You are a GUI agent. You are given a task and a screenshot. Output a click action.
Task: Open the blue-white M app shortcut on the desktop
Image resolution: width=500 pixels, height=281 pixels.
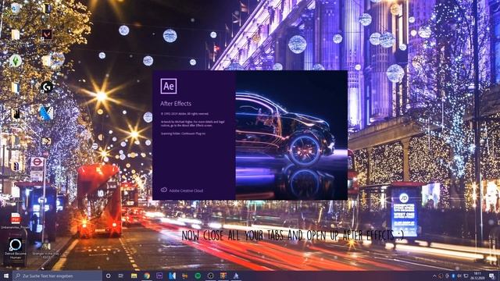47,113
